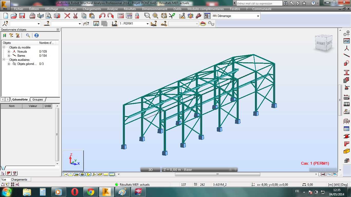Print using the printer toolbar icon
Screen dimensions: 351x197
tap(32, 16)
